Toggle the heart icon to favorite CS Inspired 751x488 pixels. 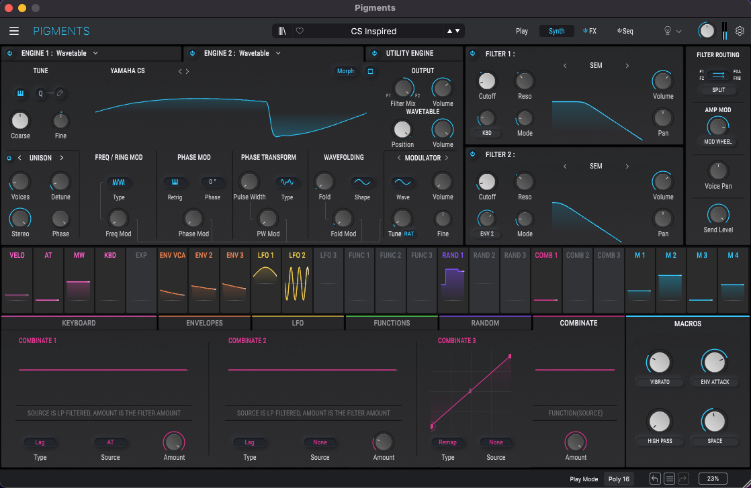(299, 30)
